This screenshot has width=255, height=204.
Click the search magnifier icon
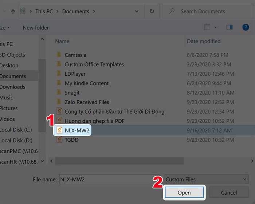(172, 11)
